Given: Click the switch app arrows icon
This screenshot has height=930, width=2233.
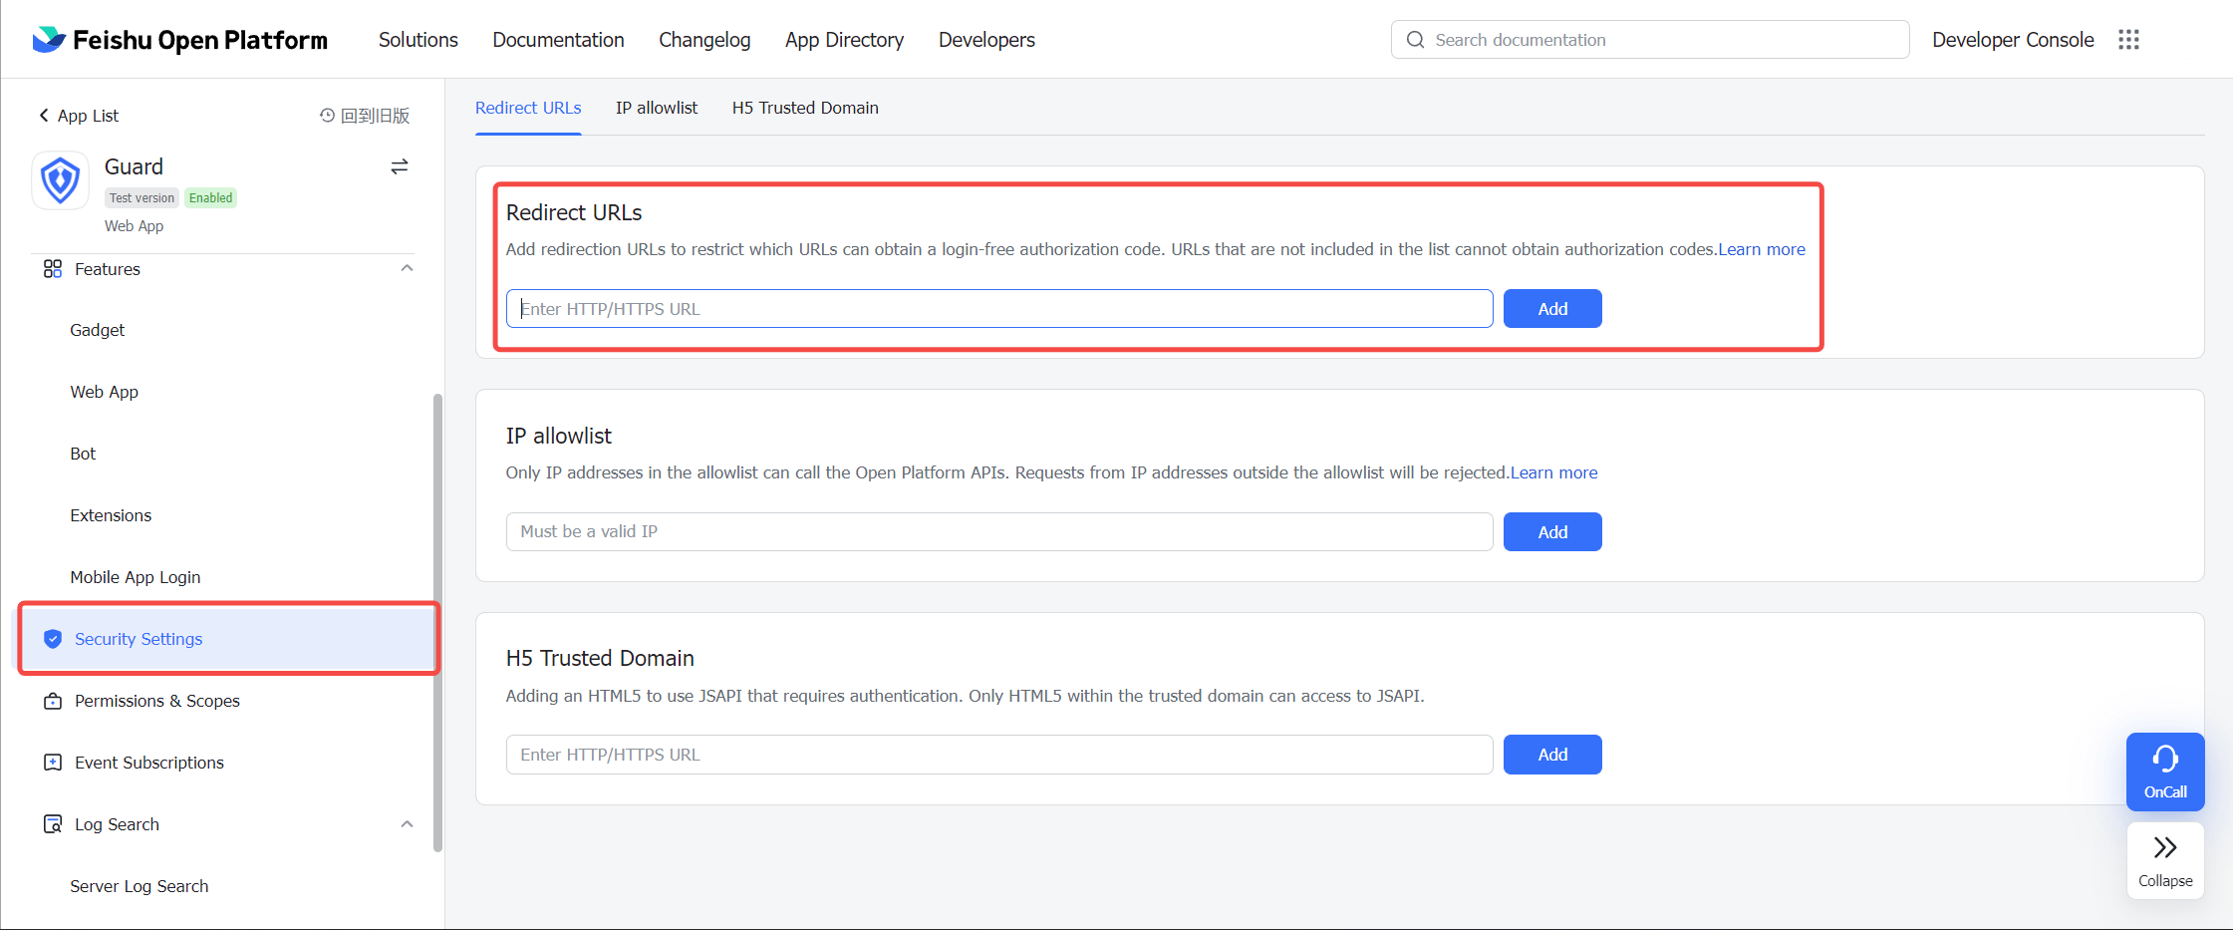Looking at the screenshot, I should 400,166.
